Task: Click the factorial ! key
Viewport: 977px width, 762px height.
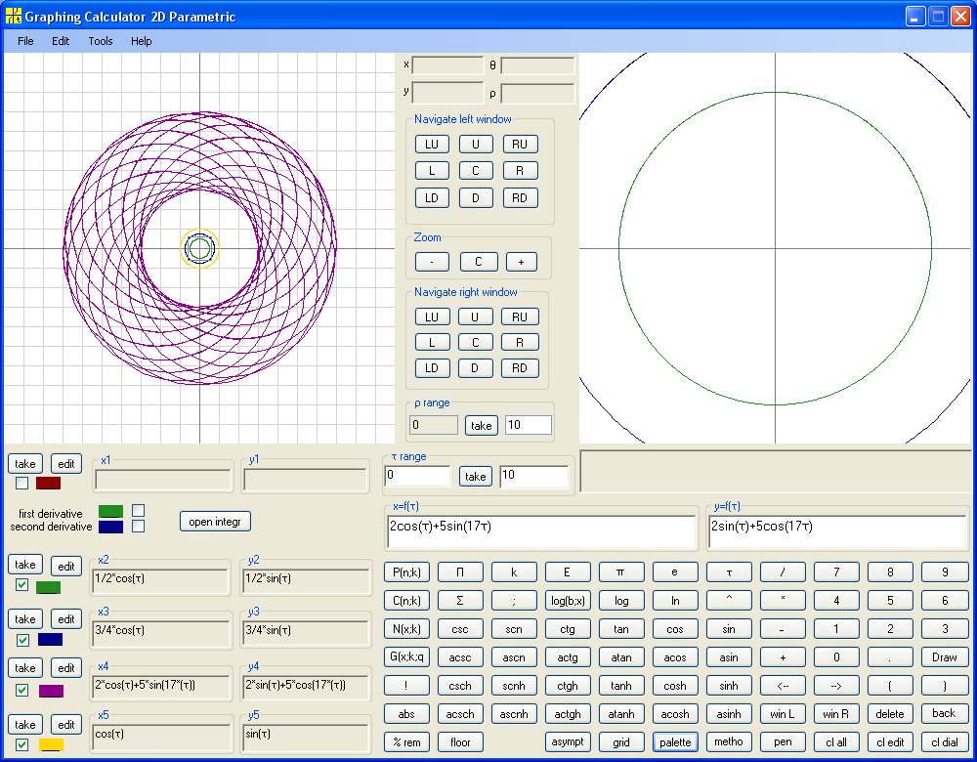Action: (406, 686)
